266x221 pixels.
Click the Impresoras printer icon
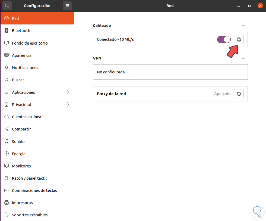click(7, 203)
